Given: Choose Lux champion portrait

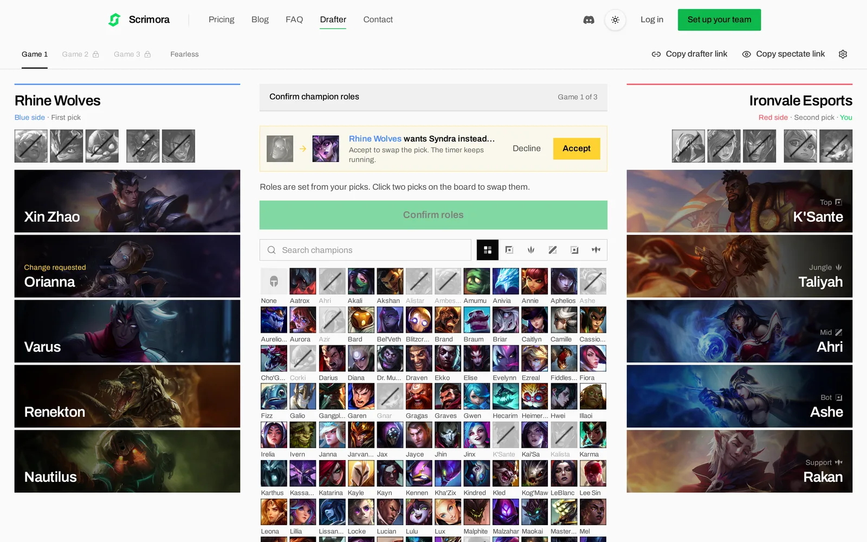Looking at the screenshot, I should pos(448,512).
